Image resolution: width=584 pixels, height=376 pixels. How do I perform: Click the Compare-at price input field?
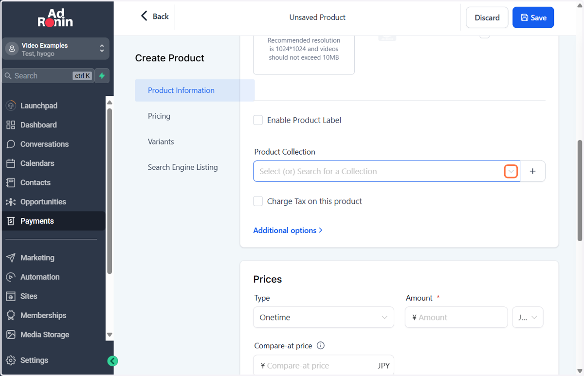pos(324,365)
